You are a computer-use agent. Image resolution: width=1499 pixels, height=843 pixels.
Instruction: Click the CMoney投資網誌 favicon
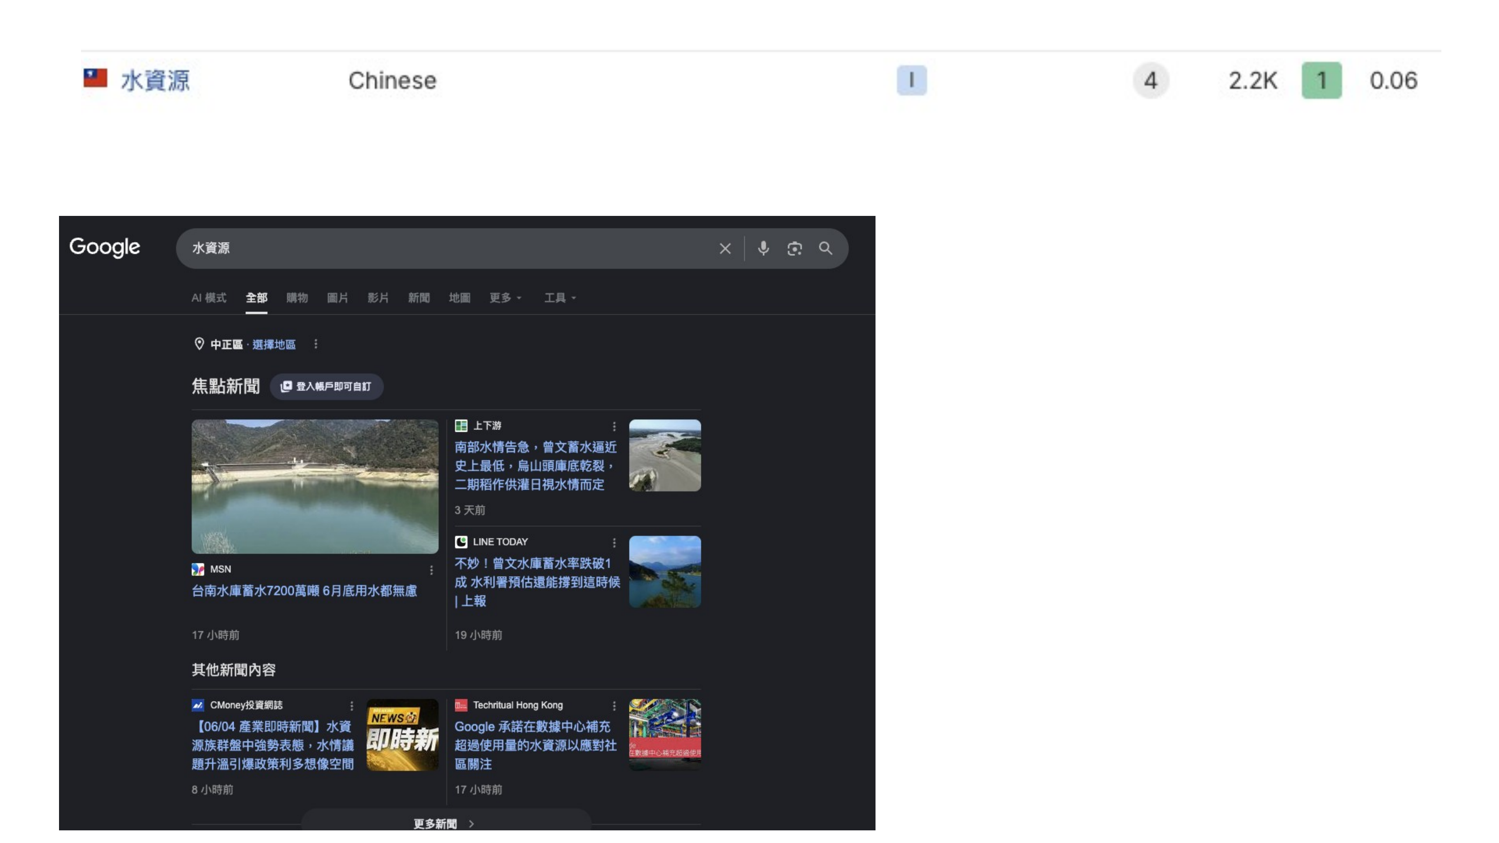pos(198,705)
